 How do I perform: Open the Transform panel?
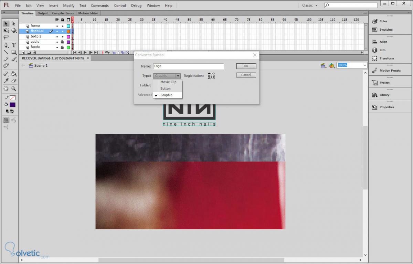coord(383,58)
